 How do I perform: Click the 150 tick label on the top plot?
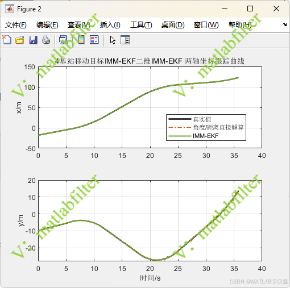pos(30,67)
